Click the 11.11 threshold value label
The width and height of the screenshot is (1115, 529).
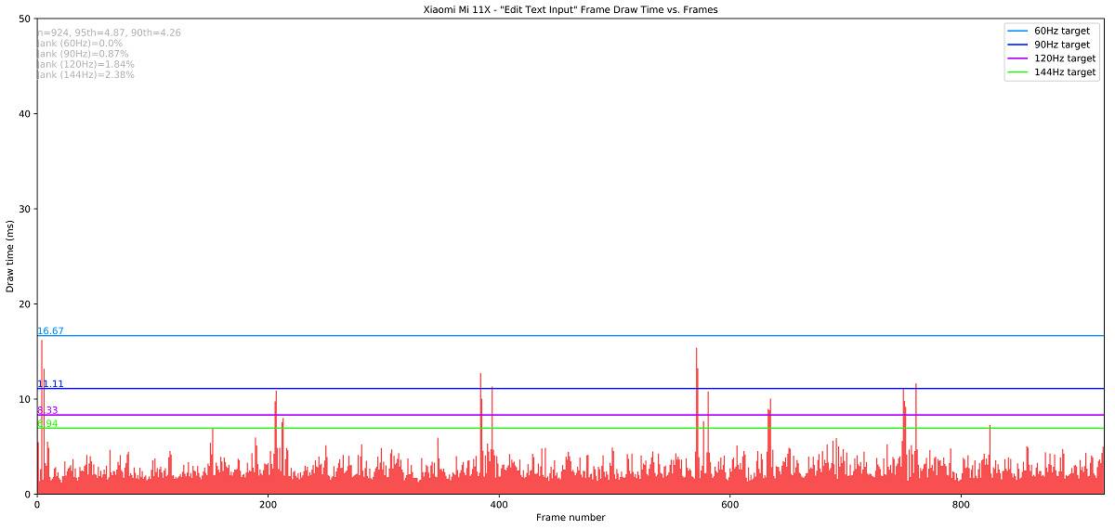(50, 384)
